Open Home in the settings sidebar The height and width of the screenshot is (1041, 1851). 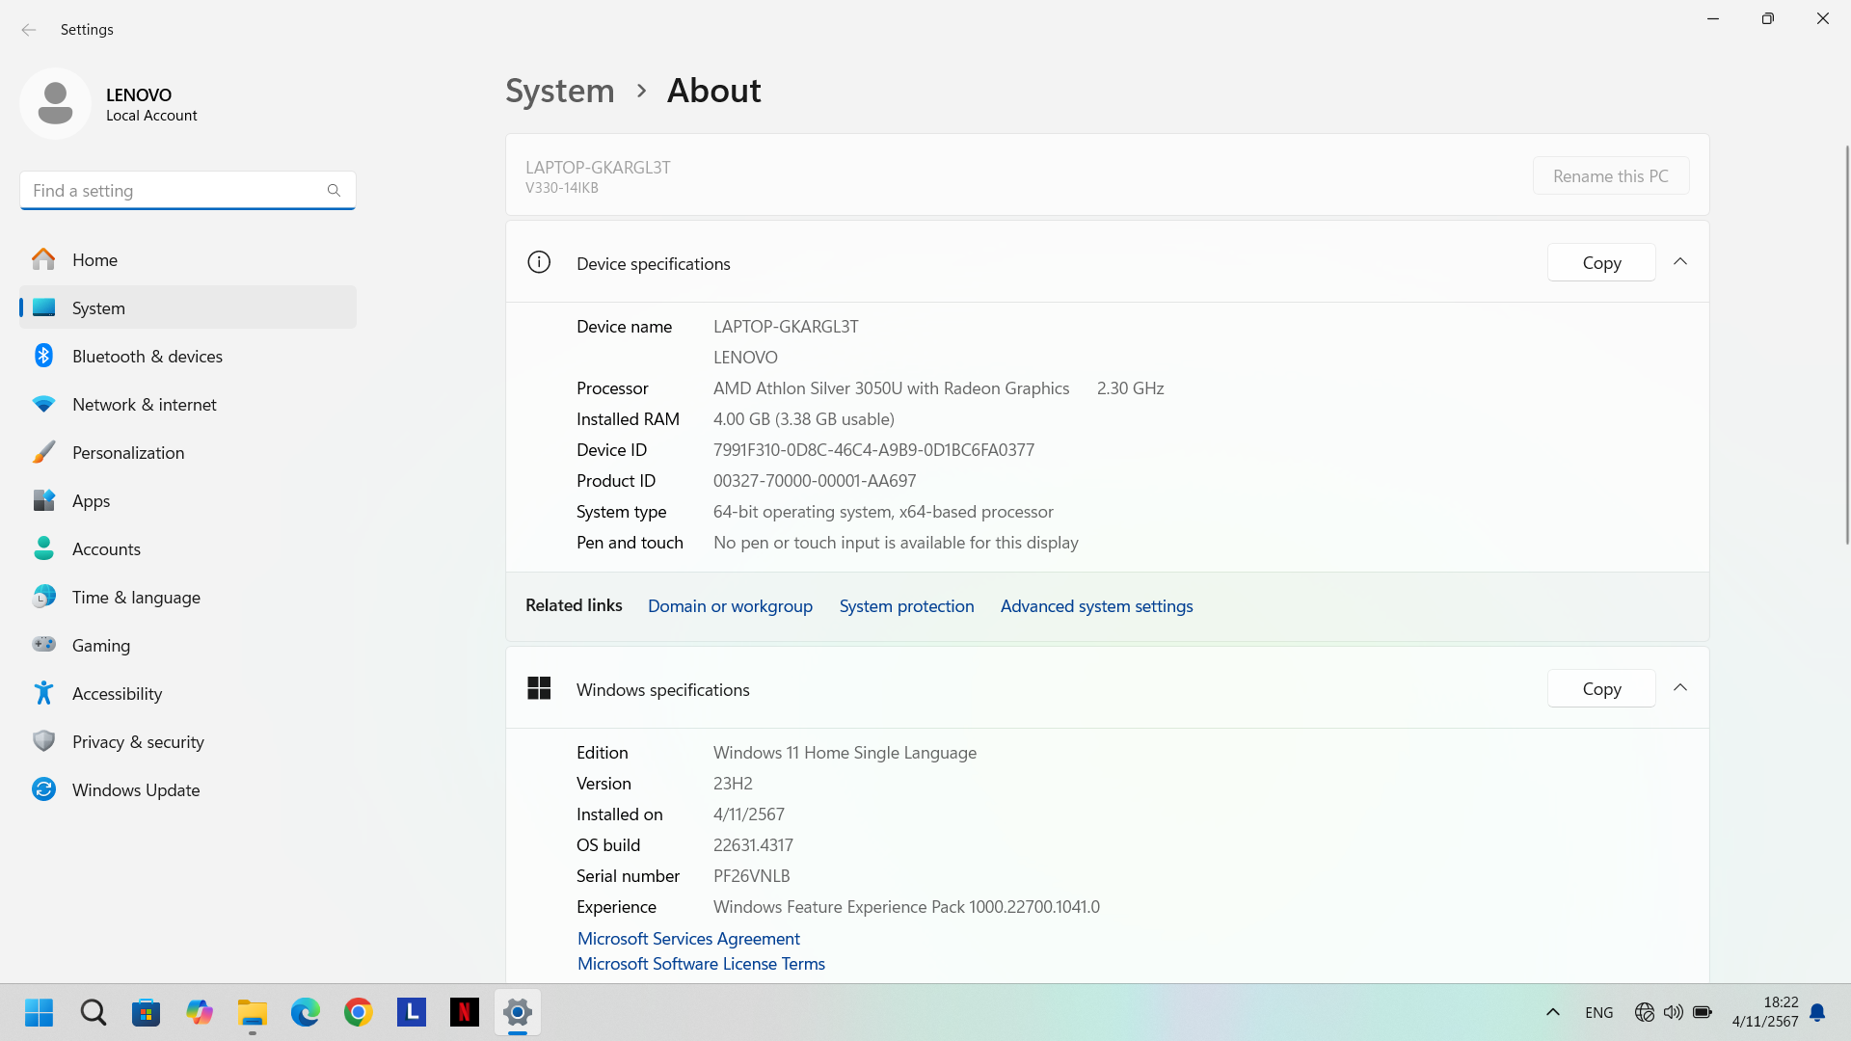click(x=188, y=259)
